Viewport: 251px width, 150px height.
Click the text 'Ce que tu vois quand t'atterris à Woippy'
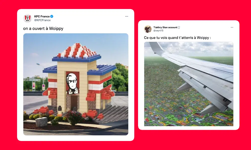pos(177,38)
